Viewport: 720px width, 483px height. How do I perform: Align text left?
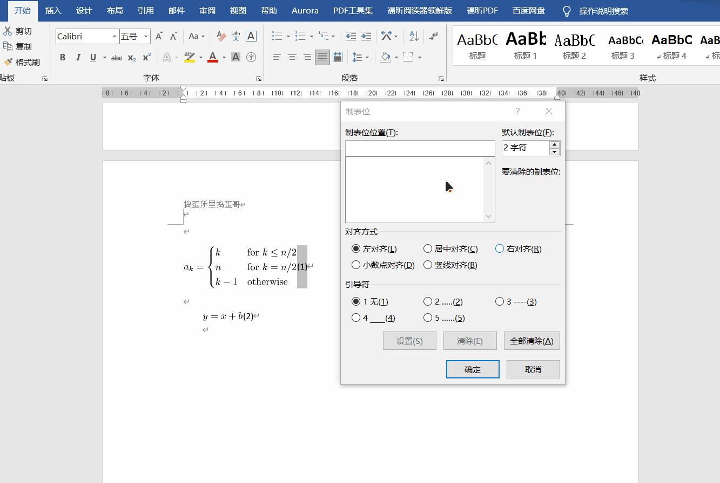tap(277, 57)
